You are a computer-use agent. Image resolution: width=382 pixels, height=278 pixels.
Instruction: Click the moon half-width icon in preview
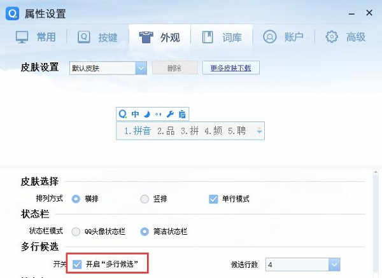point(146,114)
